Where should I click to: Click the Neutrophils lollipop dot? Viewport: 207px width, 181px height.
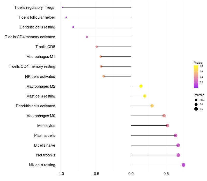click(178, 155)
